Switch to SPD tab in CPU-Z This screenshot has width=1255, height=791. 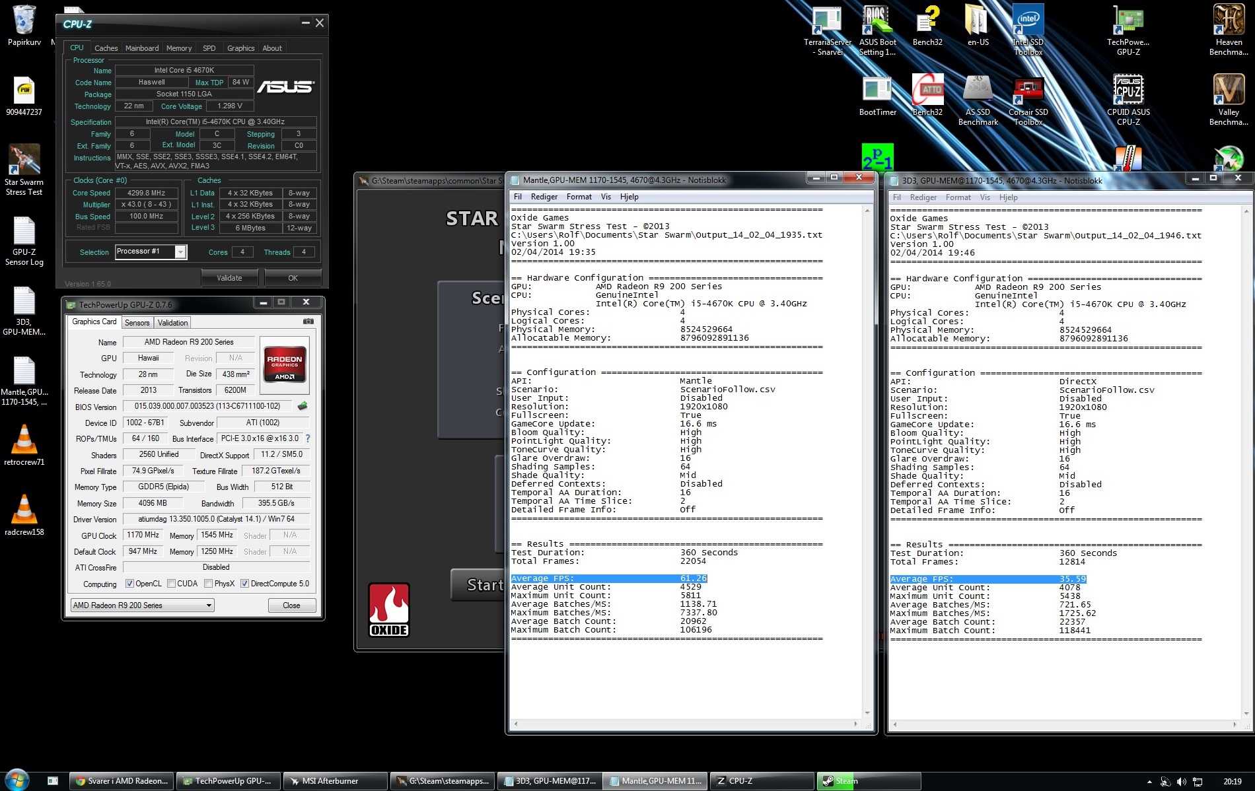tap(209, 48)
